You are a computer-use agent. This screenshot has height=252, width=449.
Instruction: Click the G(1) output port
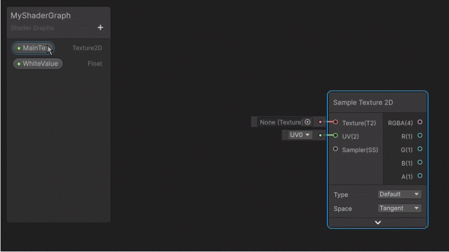click(420, 149)
